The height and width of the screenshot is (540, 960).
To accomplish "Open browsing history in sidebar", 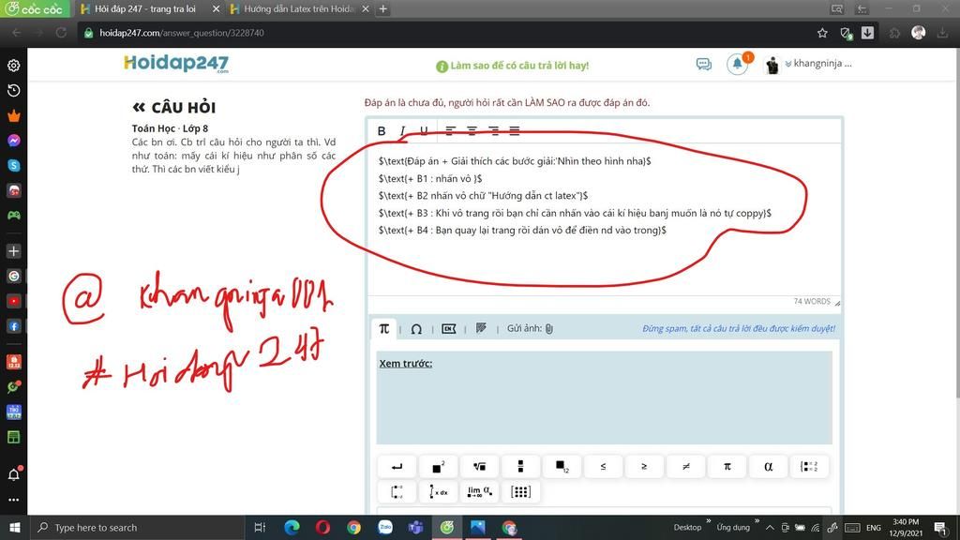I will [x=13, y=91].
